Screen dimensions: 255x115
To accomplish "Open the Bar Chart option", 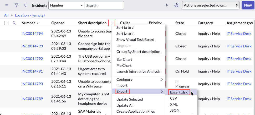I will 124,59.
